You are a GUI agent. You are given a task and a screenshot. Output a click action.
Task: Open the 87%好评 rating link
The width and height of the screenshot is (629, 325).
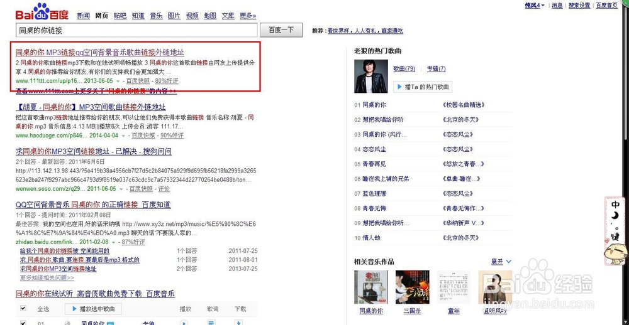133,242
